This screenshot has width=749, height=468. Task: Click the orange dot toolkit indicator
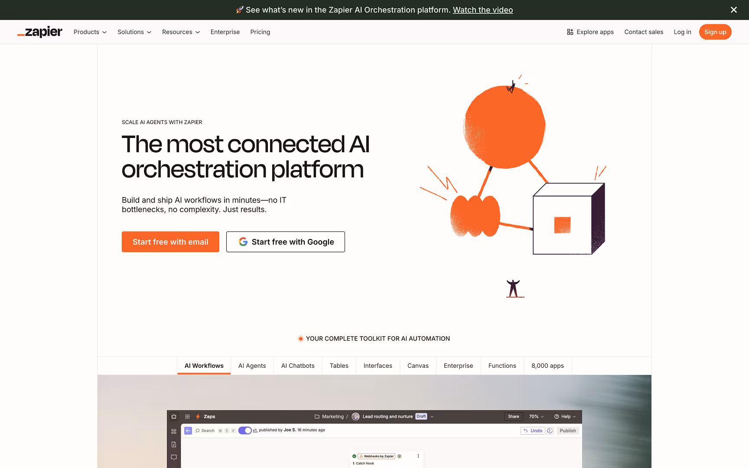[300, 339]
